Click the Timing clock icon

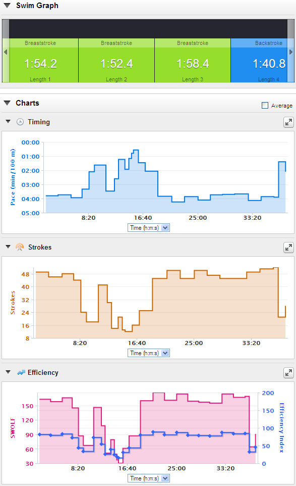[x=20, y=122]
